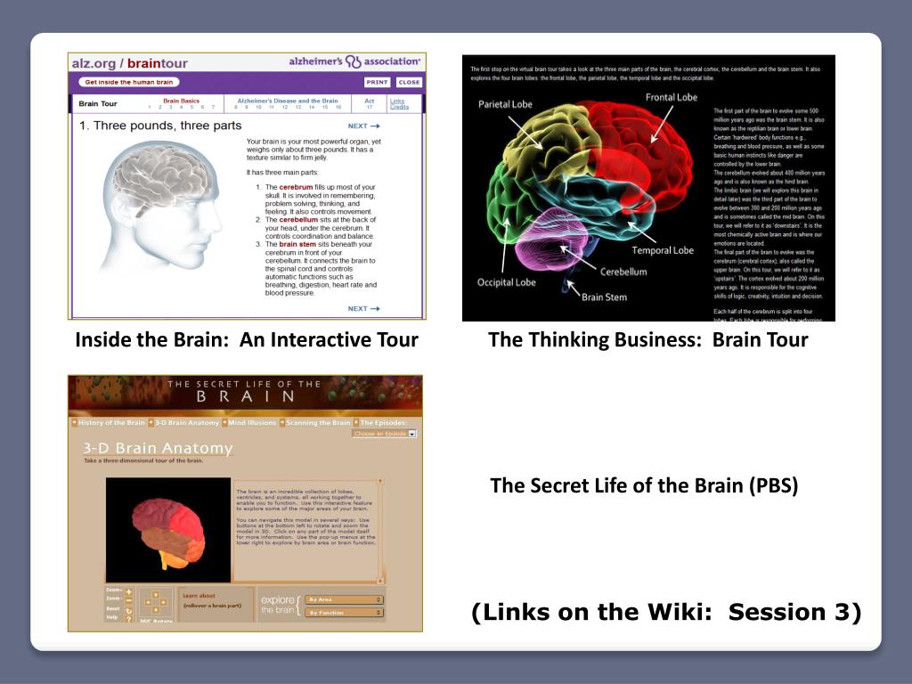This screenshot has height=684, width=912.
Task: Open the Credits link in Brain Tour
Action: pos(399,107)
